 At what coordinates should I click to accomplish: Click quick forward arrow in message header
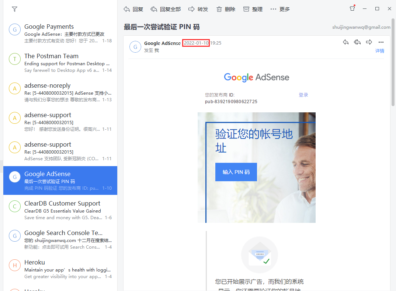369,42
